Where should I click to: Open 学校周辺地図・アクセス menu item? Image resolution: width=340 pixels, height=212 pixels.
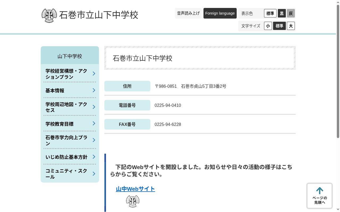[70, 107]
